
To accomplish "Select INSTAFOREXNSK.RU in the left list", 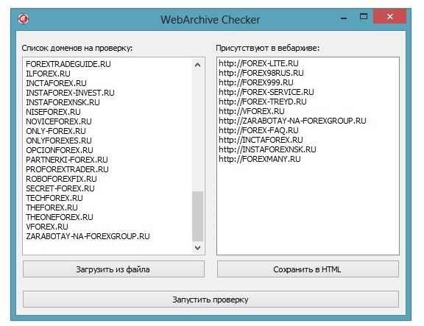I will point(63,102).
